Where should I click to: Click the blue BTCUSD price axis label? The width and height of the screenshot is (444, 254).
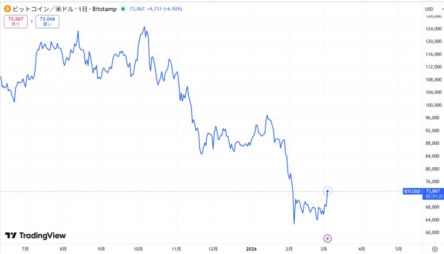tap(411, 191)
